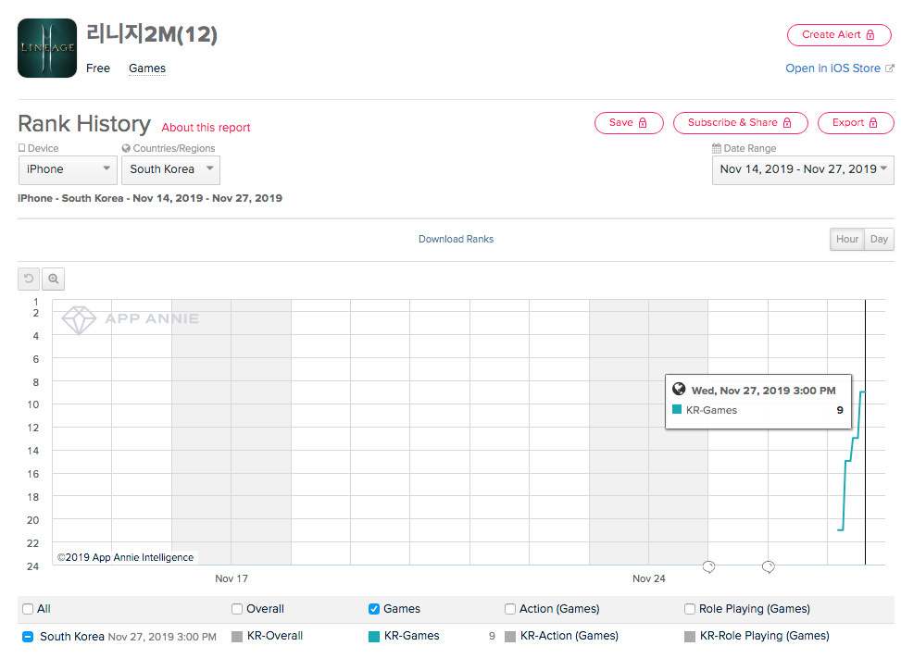Click the globe icon in chart tooltip
901x671 pixels.
[679, 389]
